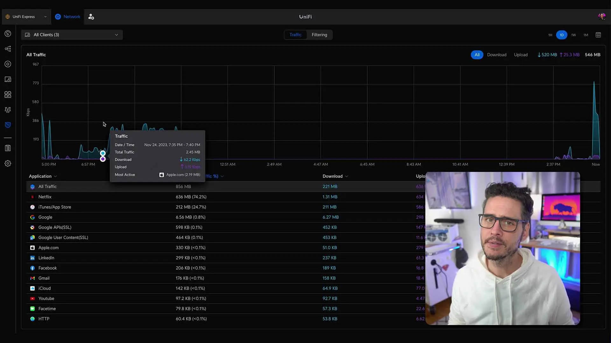
Task: Switch to the Traffic tab
Action: [x=295, y=35]
